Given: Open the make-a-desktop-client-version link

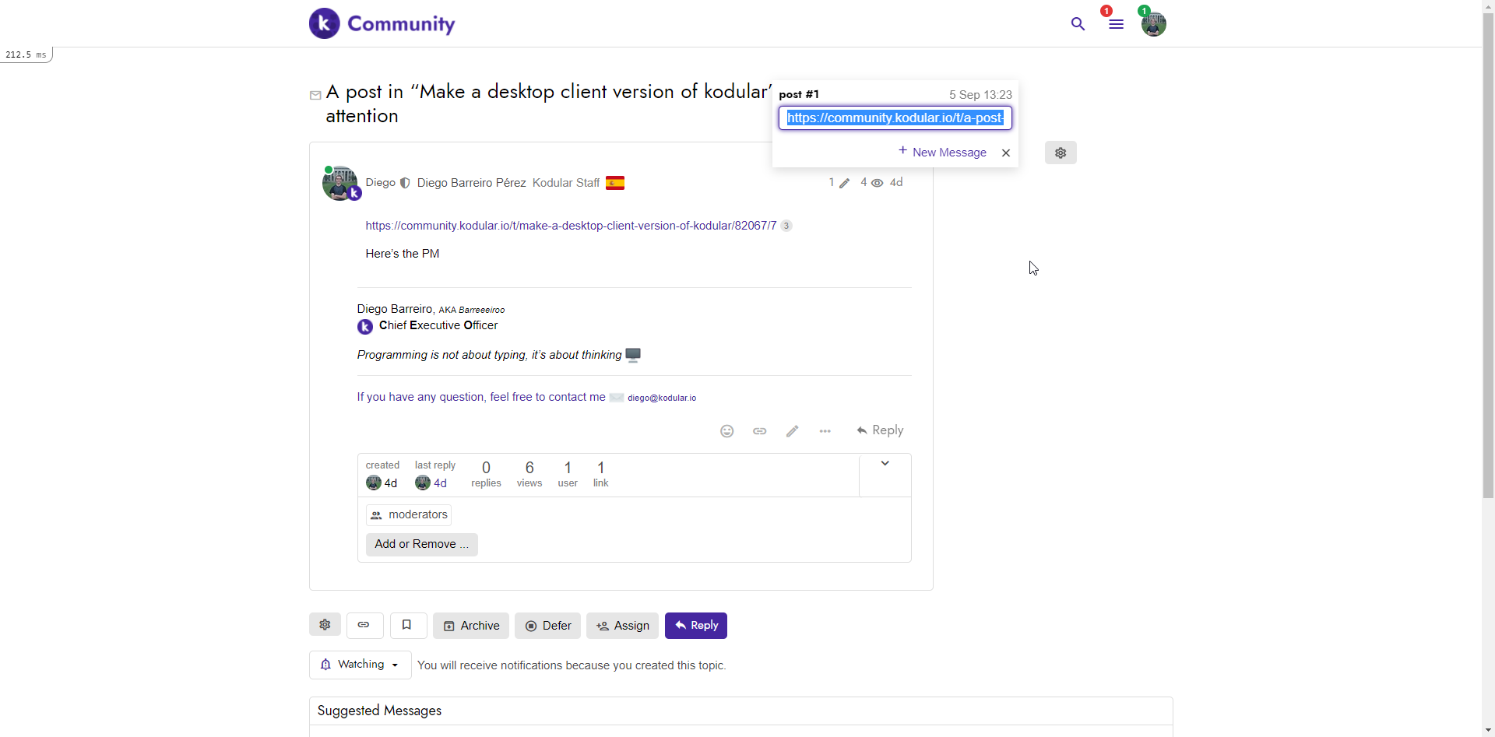Looking at the screenshot, I should (571, 226).
